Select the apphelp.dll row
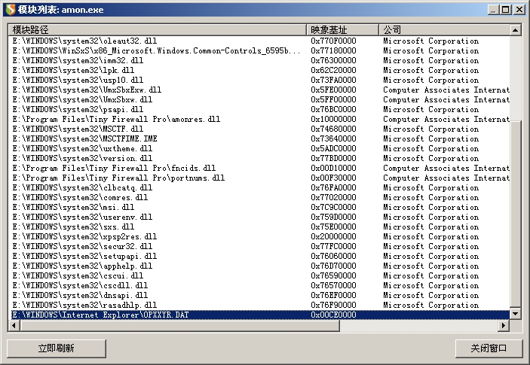The image size is (530, 365). [x=259, y=266]
